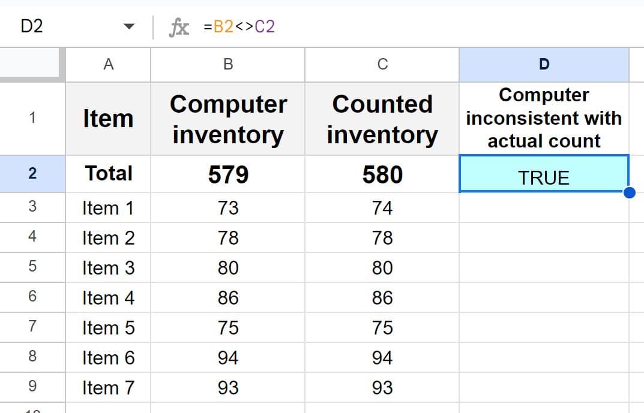644x413 pixels.
Task: Click the fx function icon
Action: (178, 27)
